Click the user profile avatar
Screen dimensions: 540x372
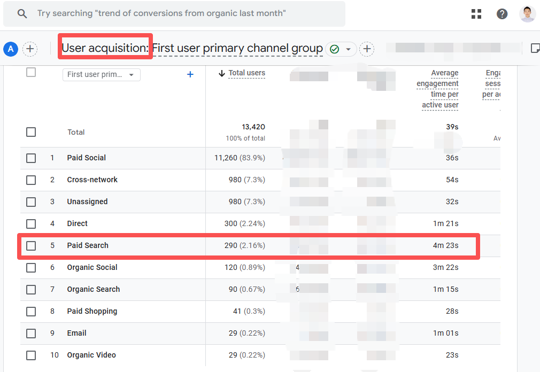[x=527, y=14]
